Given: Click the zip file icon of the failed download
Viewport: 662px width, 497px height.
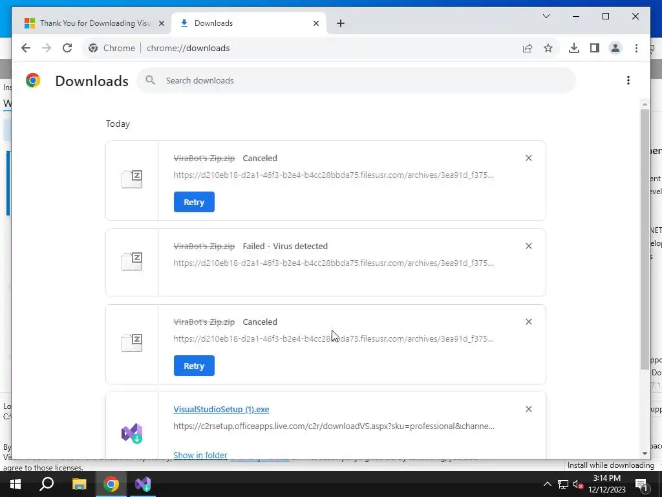Looking at the screenshot, I should coord(132,261).
